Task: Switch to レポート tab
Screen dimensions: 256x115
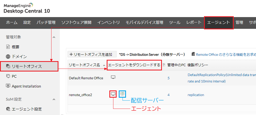Action: (194, 23)
